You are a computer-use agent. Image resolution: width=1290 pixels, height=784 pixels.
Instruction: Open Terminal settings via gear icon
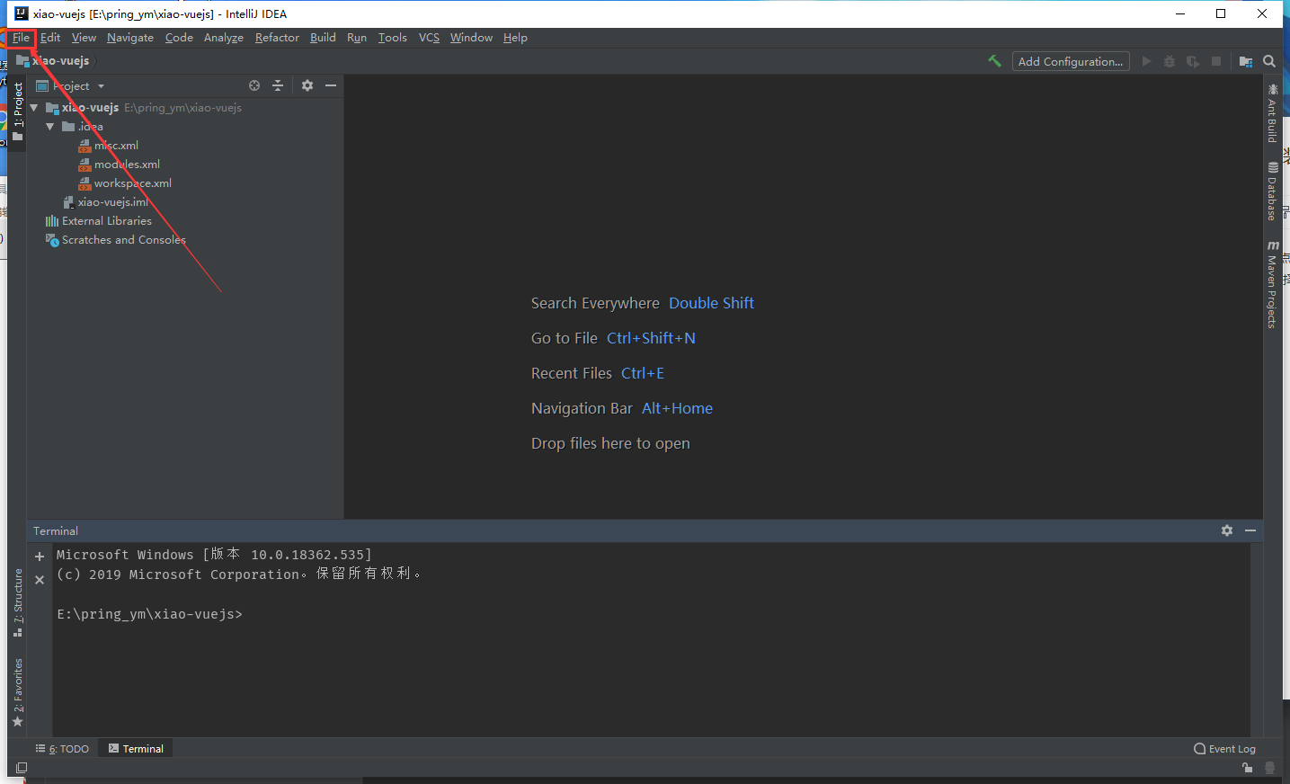(x=1227, y=530)
